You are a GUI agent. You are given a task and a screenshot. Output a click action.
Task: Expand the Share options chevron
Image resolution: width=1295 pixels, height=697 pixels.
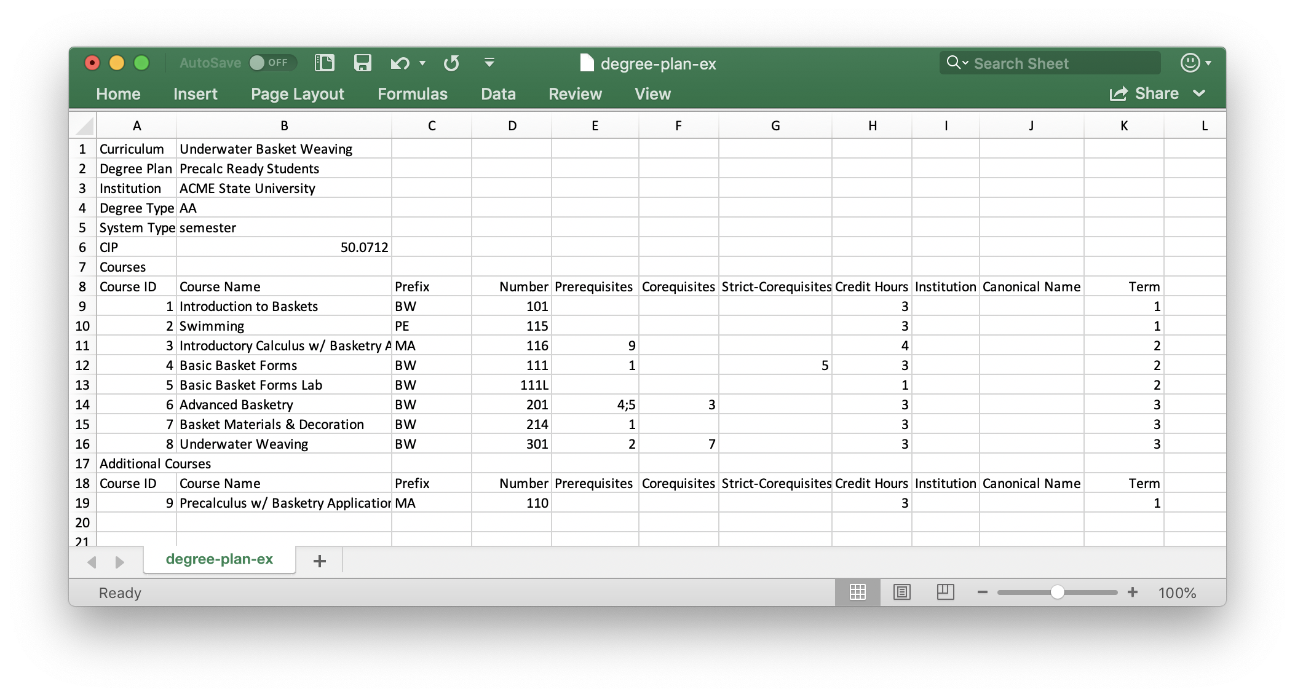(1198, 93)
